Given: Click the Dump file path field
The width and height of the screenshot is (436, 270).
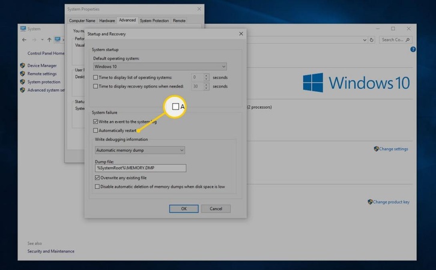Looking at the screenshot, I should (141, 168).
